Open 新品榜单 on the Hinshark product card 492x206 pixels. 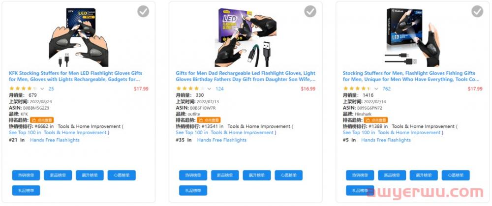coord(392,176)
